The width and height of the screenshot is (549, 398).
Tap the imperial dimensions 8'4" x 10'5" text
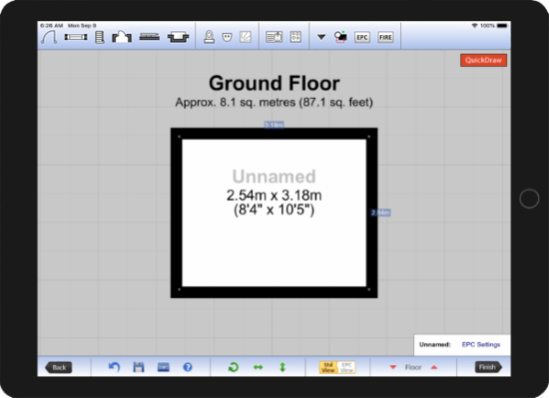274,209
